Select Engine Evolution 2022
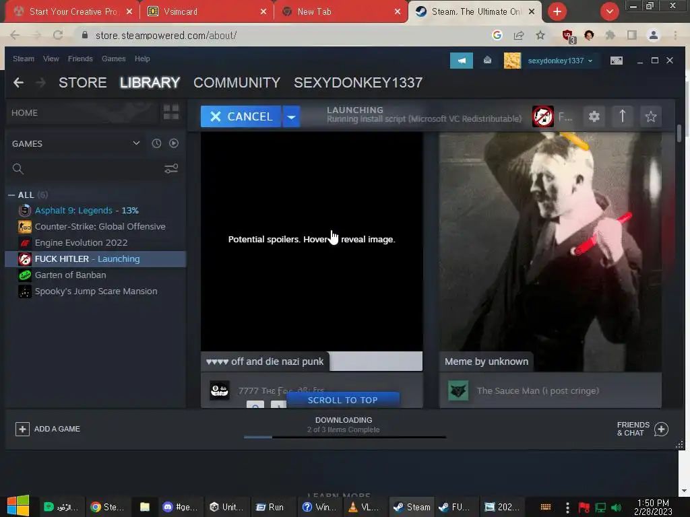This screenshot has height=517, width=690. [x=96, y=242]
